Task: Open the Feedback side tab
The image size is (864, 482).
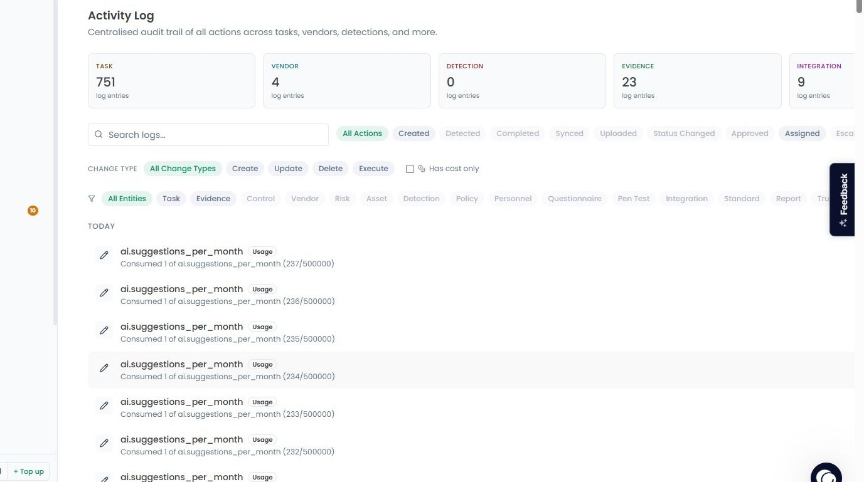Action: tap(843, 199)
